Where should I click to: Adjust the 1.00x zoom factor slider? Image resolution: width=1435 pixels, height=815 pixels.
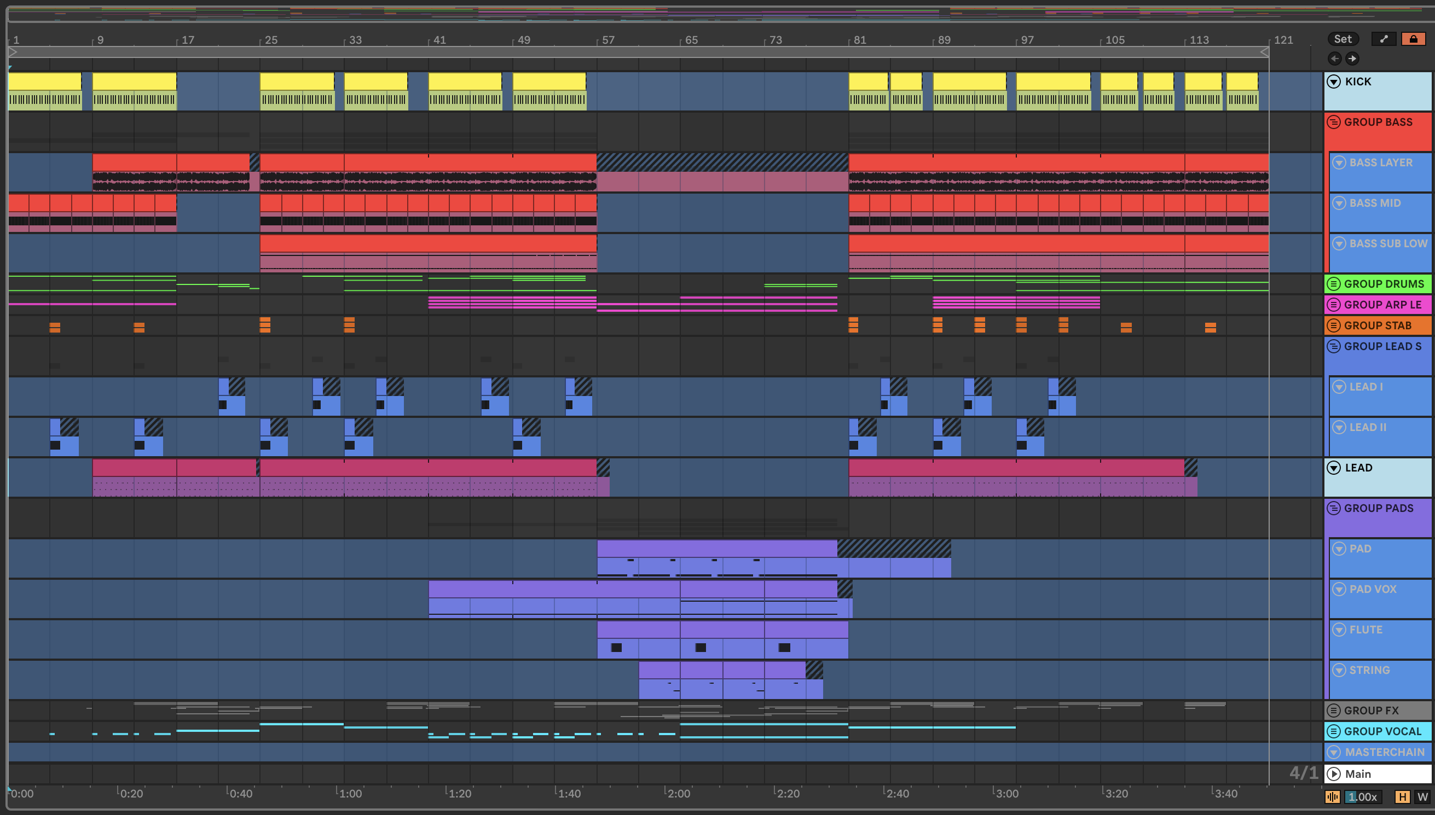click(x=1362, y=796)
